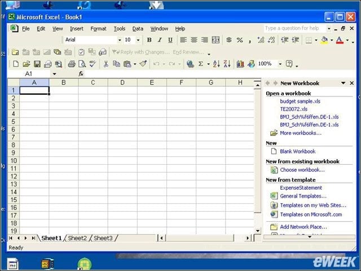Viewport: 361px width, 271px height.
Task: Close the New Workbook task pane
Action: [x=351, y=83]
